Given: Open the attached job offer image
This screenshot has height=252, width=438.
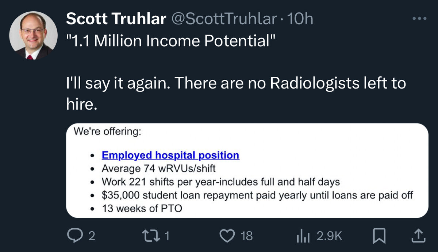Looking at the screenshot, I should (x=247, y=170).
